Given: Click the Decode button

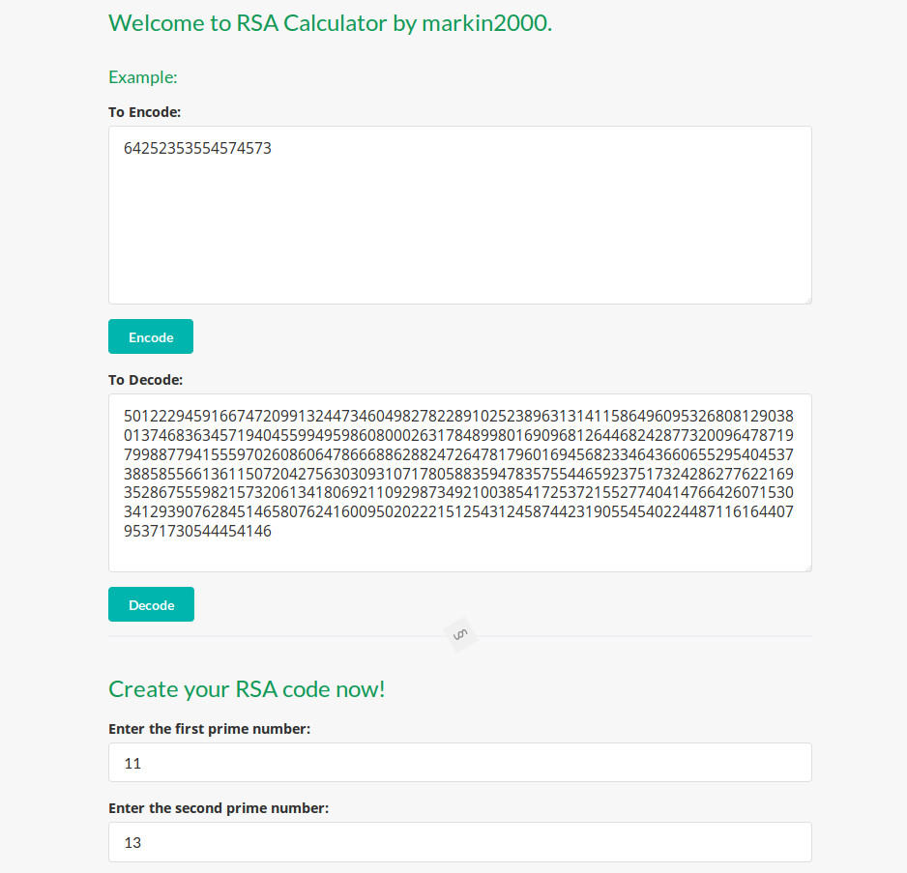Looking at the screenshot, I should coord(151,603).
